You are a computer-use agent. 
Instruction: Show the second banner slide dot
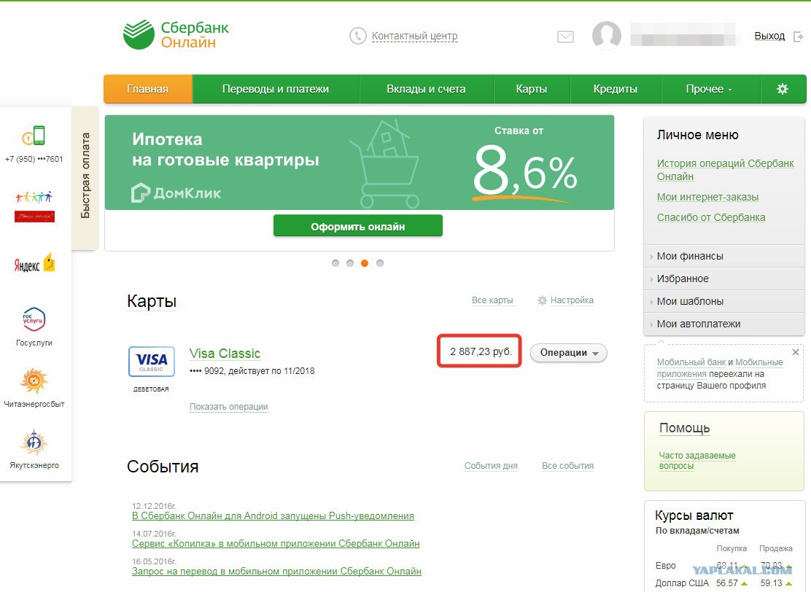(350, 263)
